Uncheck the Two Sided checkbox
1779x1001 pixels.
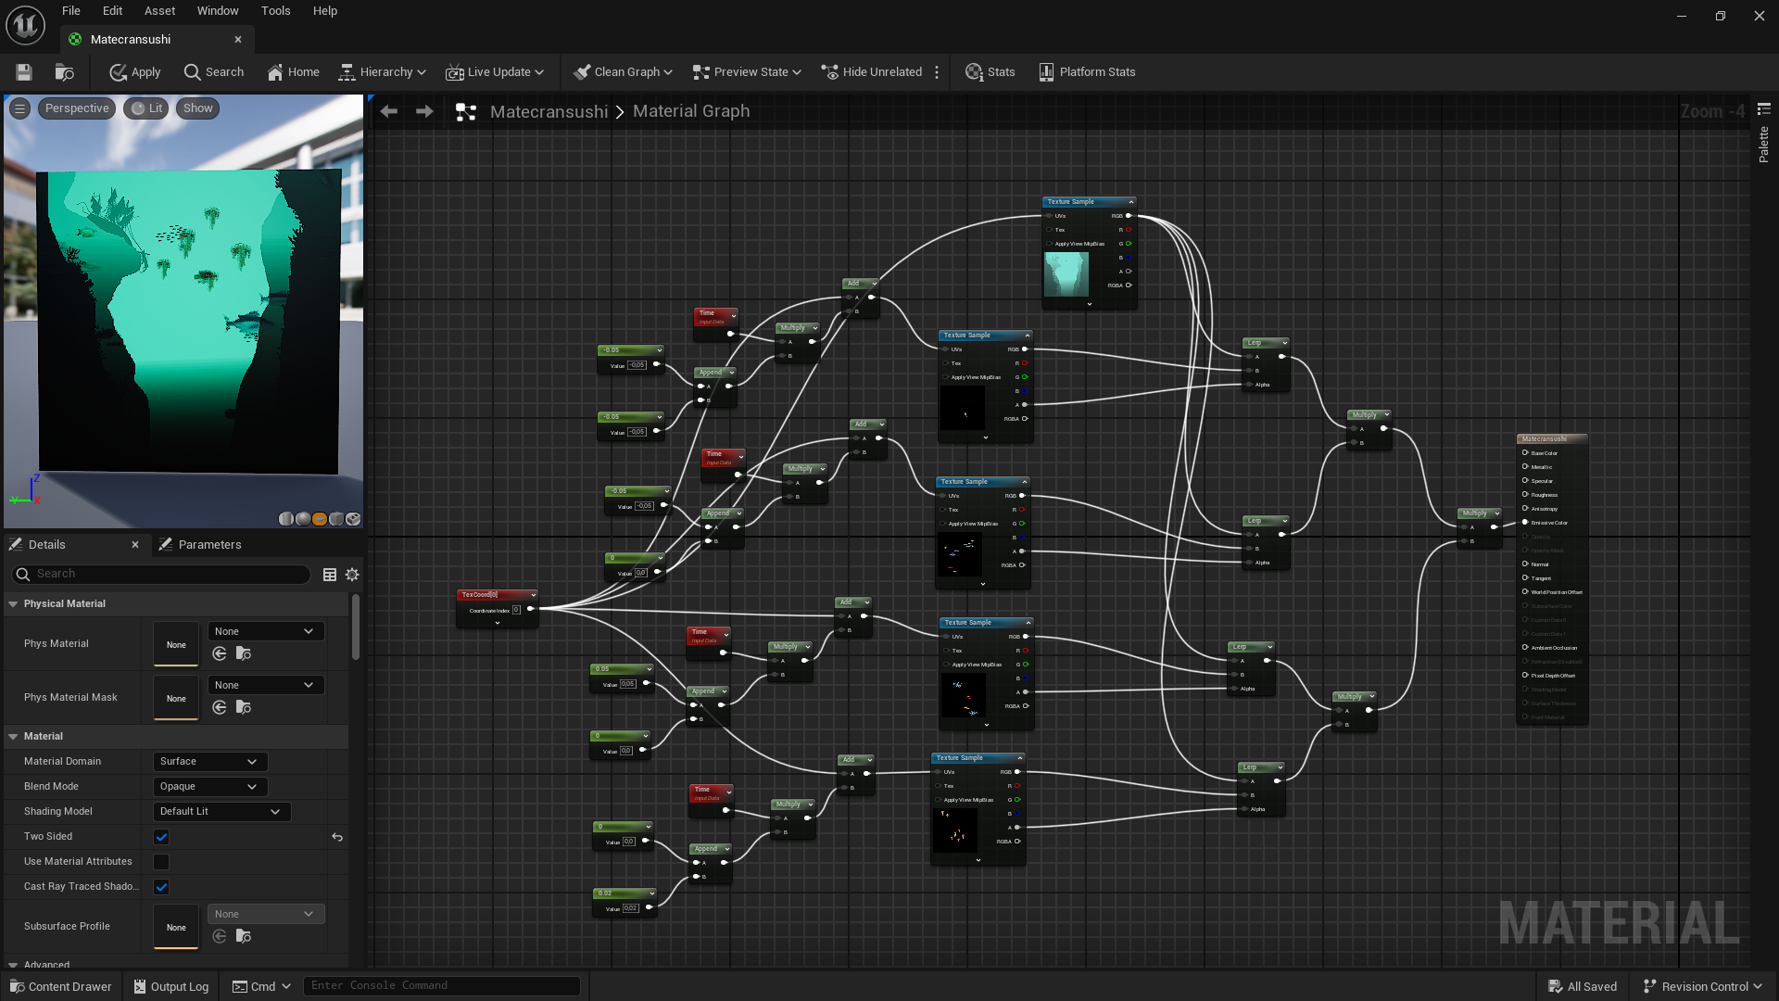tap(161, 837)
